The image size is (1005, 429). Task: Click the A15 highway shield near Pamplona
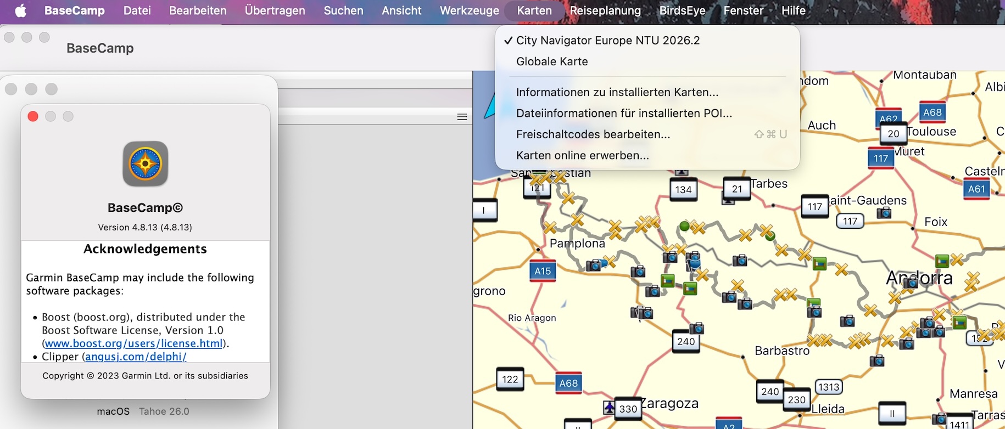[543, 271]
